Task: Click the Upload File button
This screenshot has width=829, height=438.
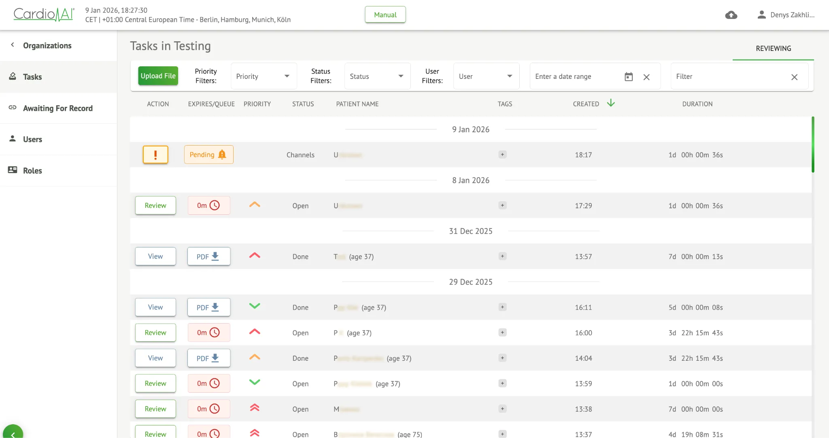Action: 158,76
